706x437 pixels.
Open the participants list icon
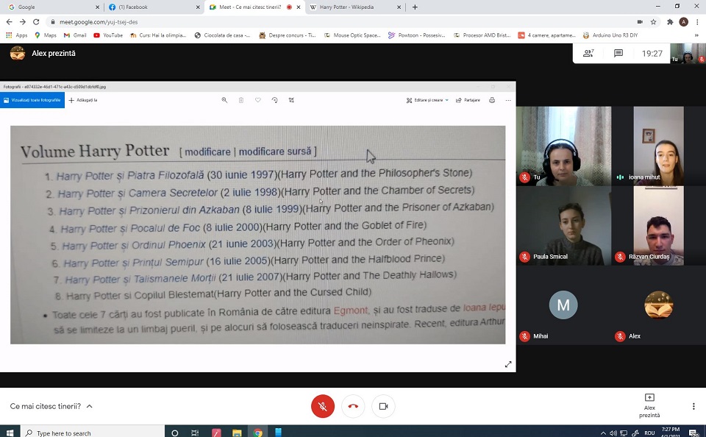(x=588, y=54)
